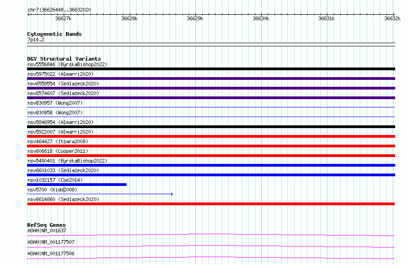Screen dimensions: 408x264
Task: Open variant nsv5556846 (ByrskaBishop2022) label
Action: [67, 64]
